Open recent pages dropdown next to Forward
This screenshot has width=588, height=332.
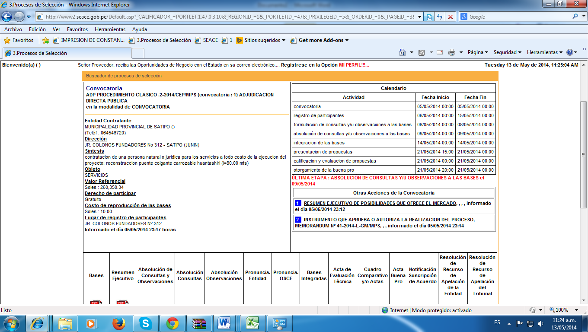29,16
